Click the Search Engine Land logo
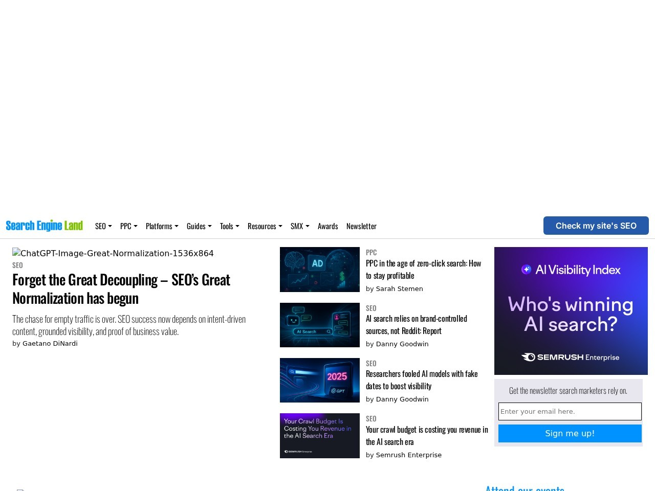The width and height of the screenshot is (655, 491). point(44,226)
